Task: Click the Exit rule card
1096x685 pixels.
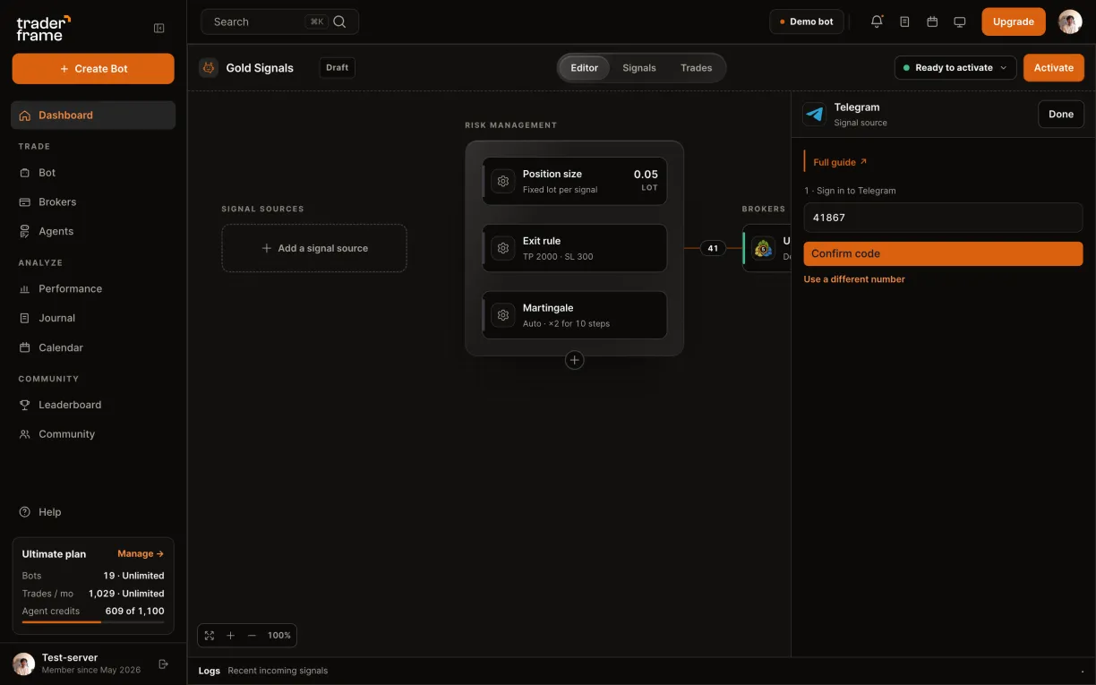Action: pos(575,248)
